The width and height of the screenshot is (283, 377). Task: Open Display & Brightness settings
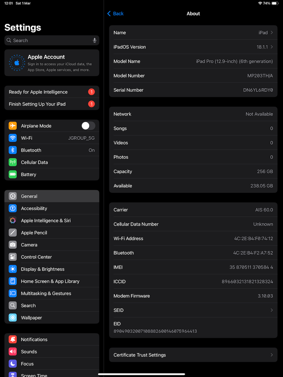[52, 269]
